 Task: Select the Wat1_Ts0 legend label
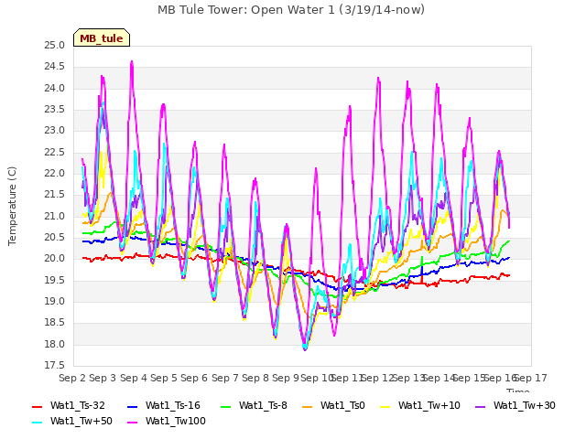point(342,406)
